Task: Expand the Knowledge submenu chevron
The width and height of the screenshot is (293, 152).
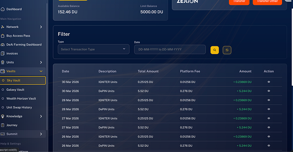Action: click(41, 116)
